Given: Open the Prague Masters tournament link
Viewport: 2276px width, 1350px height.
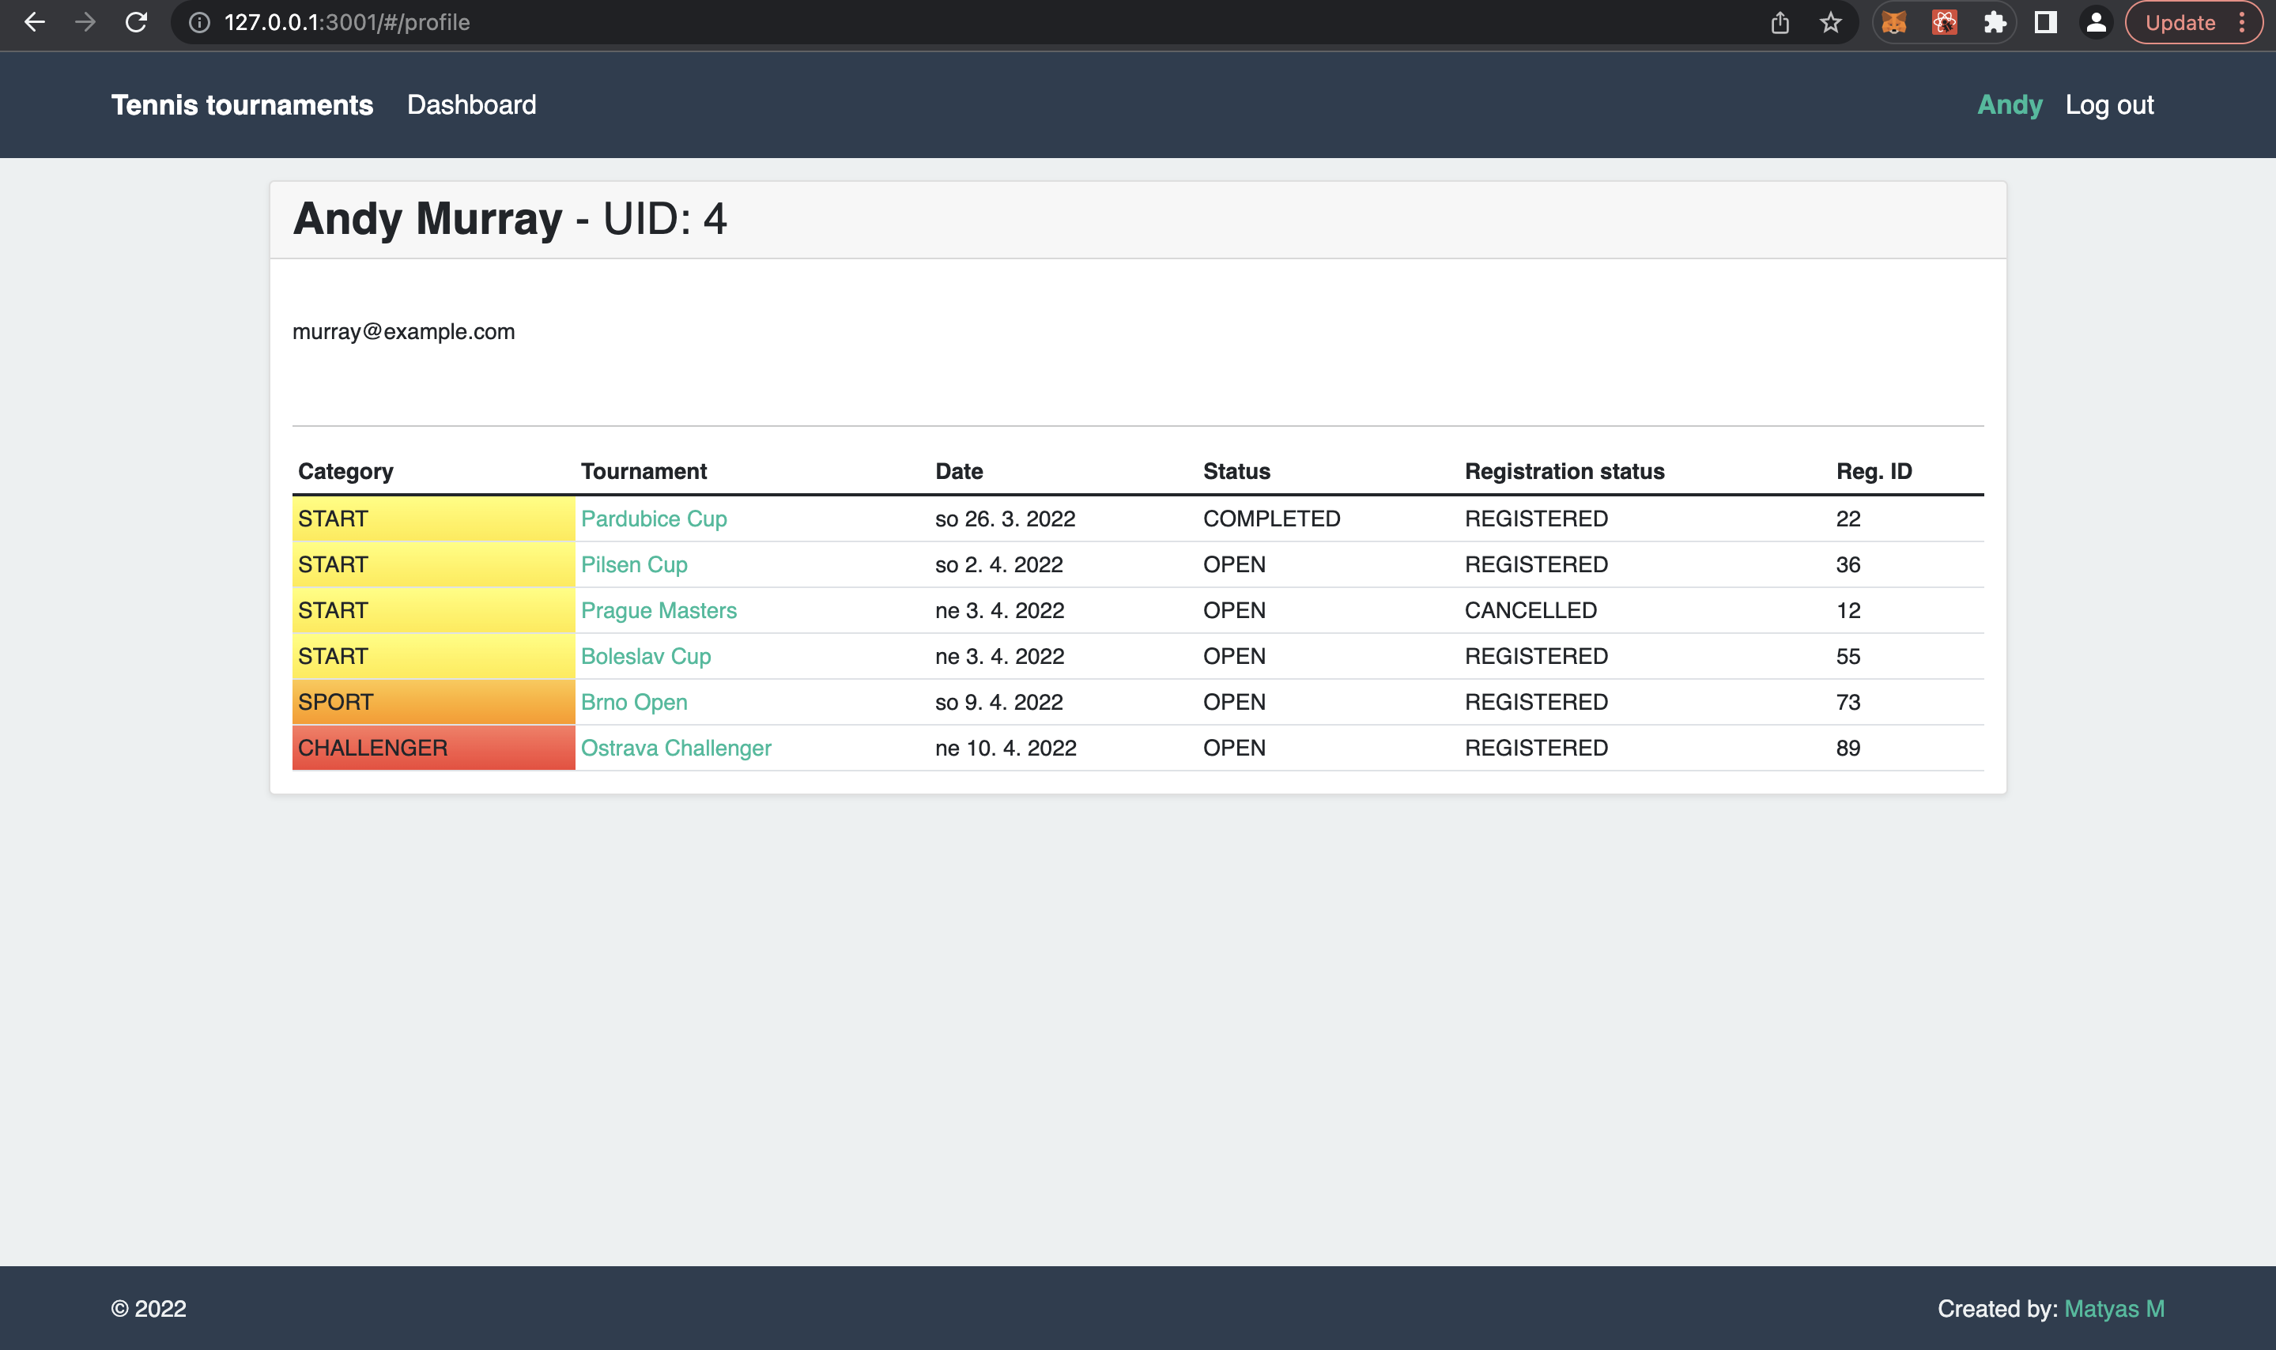Looking at the screenshot, I should [x=659, y=610].
